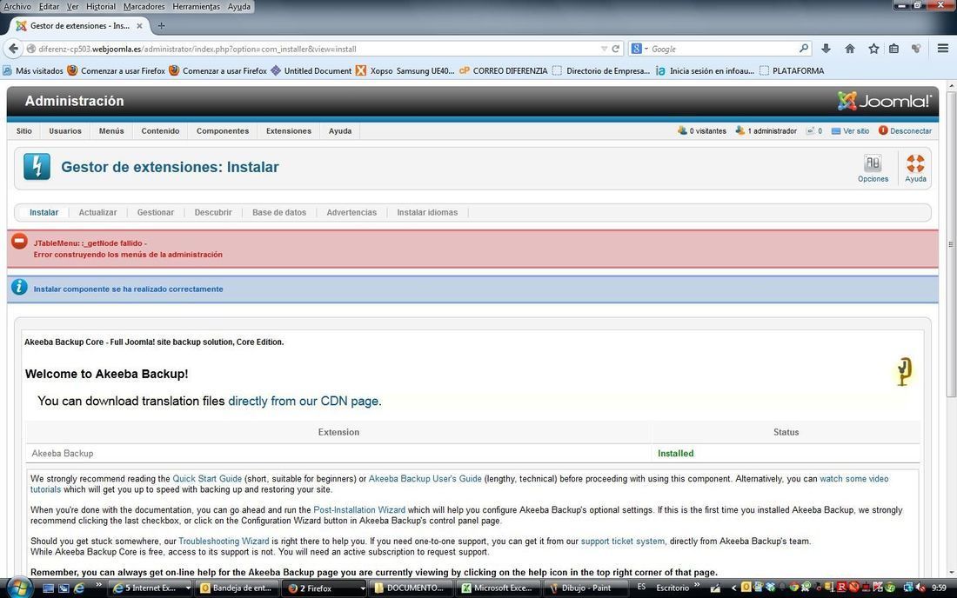Switch to Dibujo - Paint taskbar button
Screen dimensions: 957x598
pyautogui.click(x=585, y=588)
